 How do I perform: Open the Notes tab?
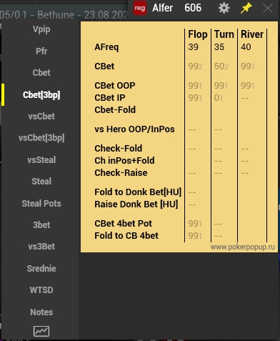click(x=41, y=312)
